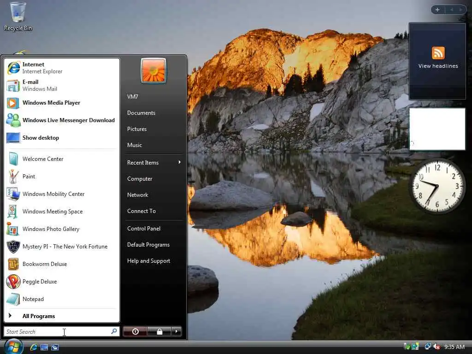472x354 pixels.
Task: Click sidebar next page arrow
Action: click(460, 10)
